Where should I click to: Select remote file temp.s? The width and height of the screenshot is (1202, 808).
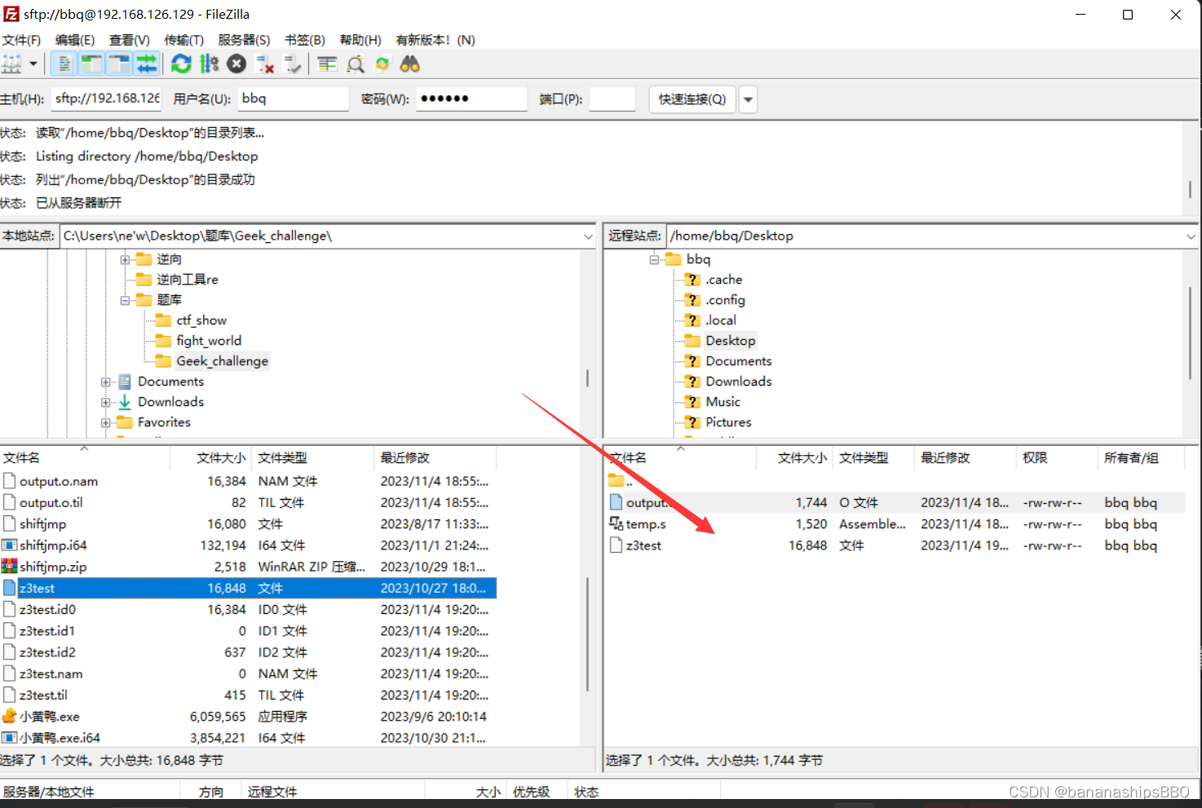[x=895, y=524]
